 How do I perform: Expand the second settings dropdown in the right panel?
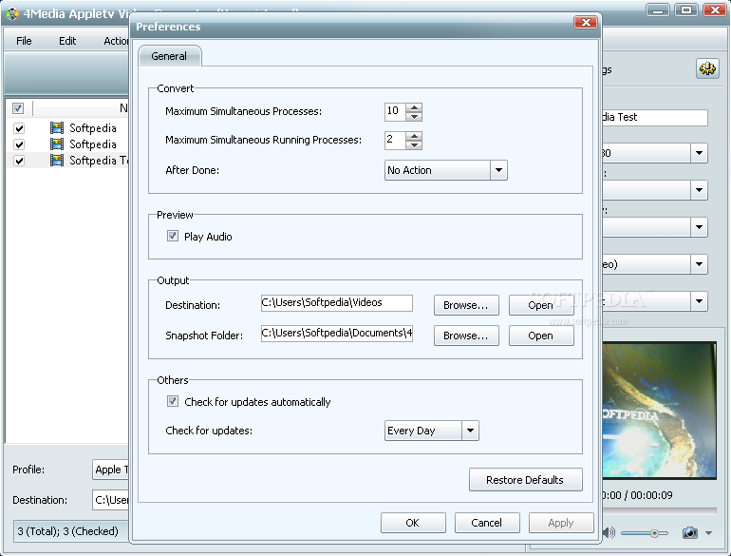699,190
